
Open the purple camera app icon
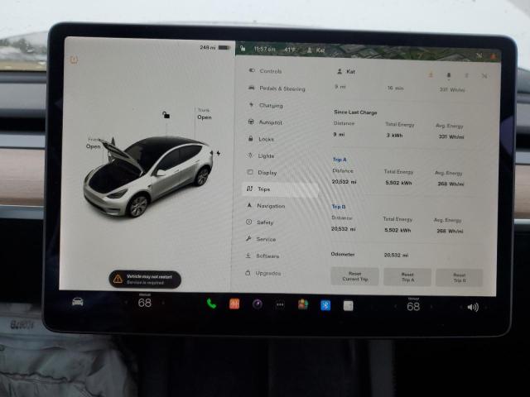click(x=258, y=304)
